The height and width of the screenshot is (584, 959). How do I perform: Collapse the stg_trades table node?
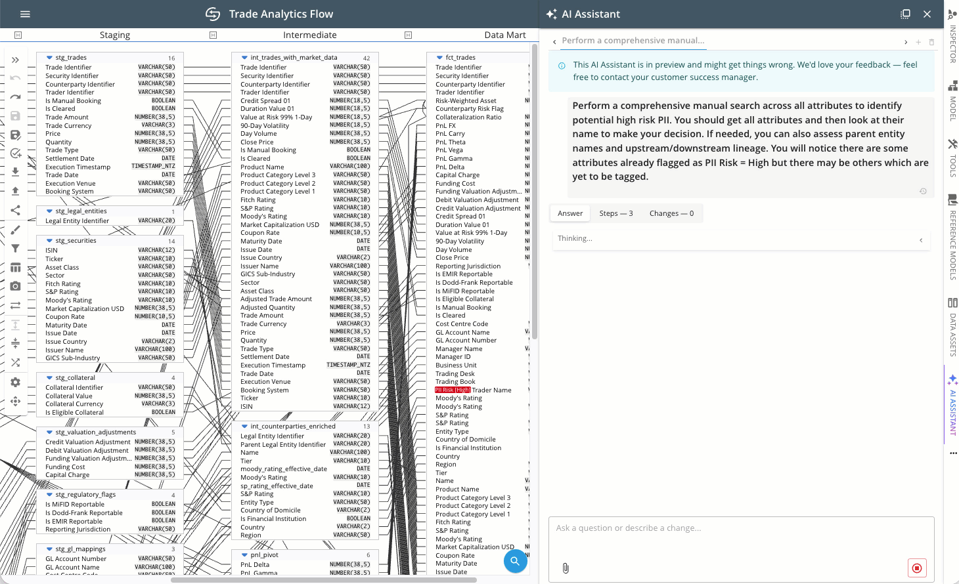point(49,57)
